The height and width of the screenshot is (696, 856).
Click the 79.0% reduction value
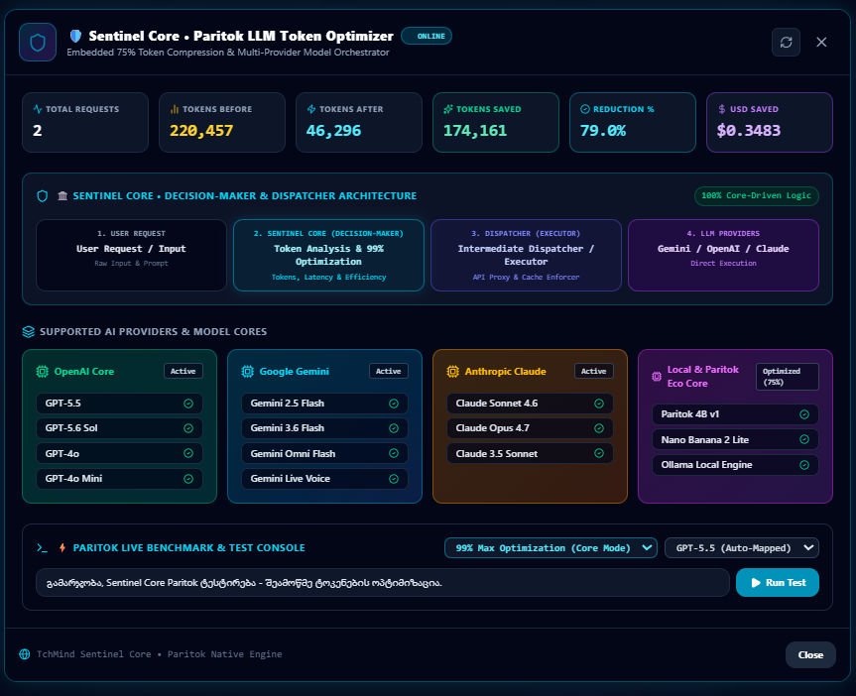pos(603,131)
